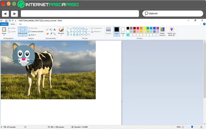The height and width of the screenshot is (129, 206).
Task: Pick the Rectangle shape
Action: click(x=77, y=28)
